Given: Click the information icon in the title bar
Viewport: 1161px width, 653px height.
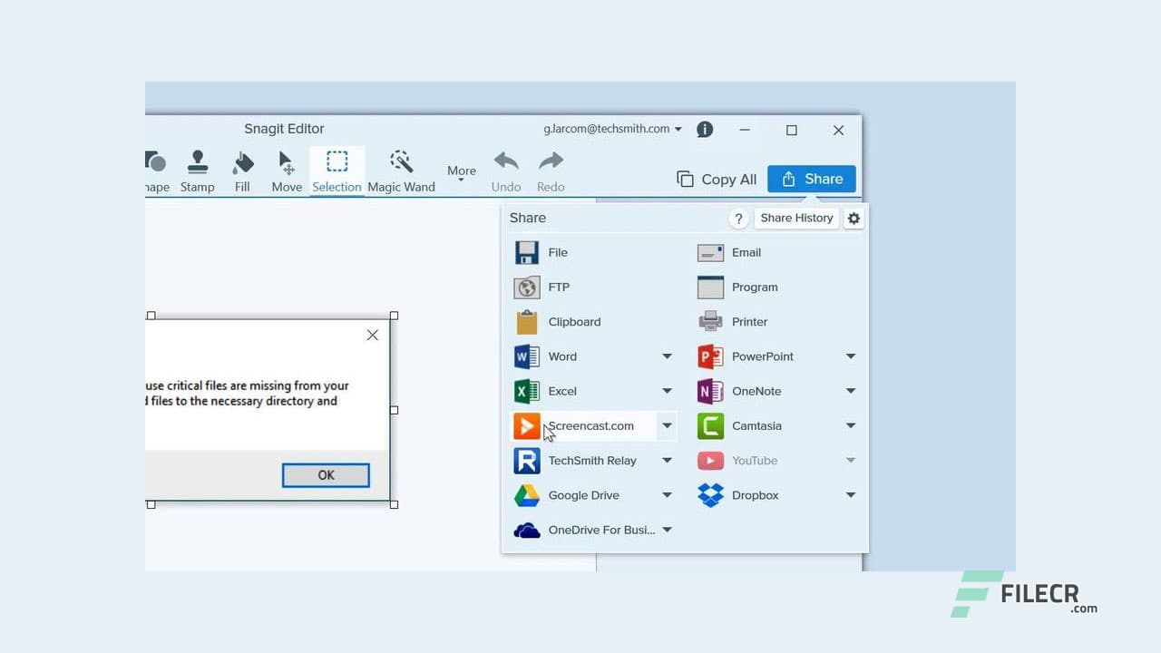Looking at the screenshot, I should click(705, 129).
